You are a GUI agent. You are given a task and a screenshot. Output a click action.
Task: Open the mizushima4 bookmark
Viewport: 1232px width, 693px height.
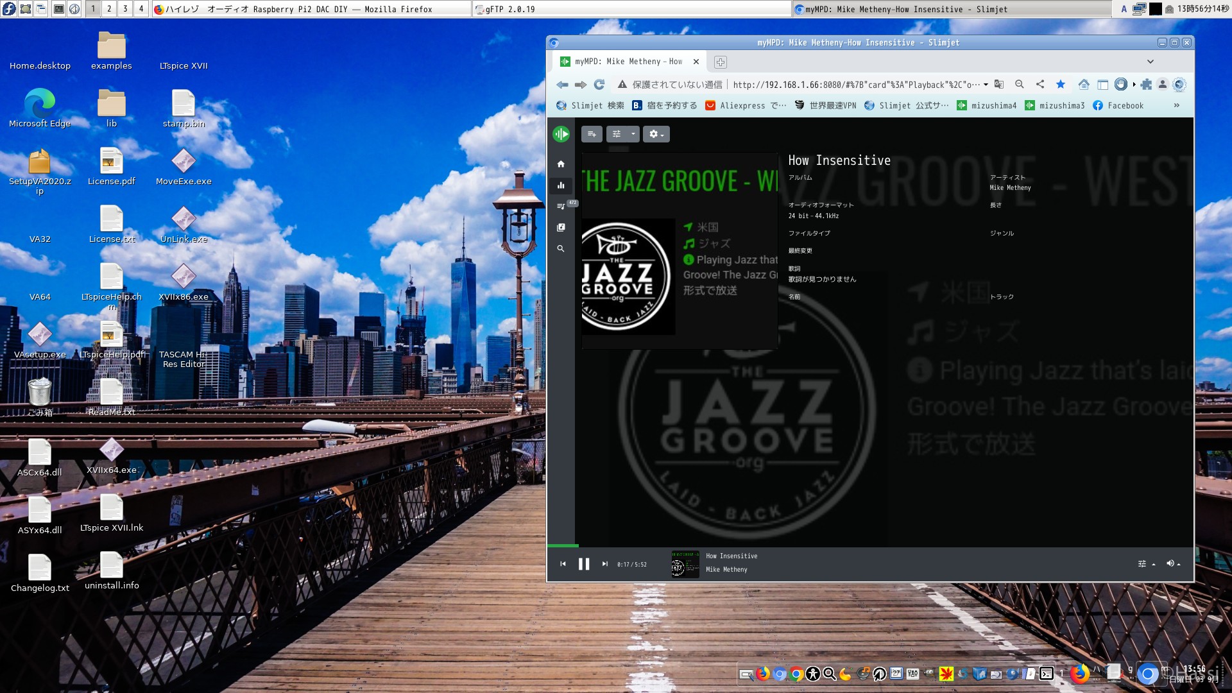tap(986, 106)
